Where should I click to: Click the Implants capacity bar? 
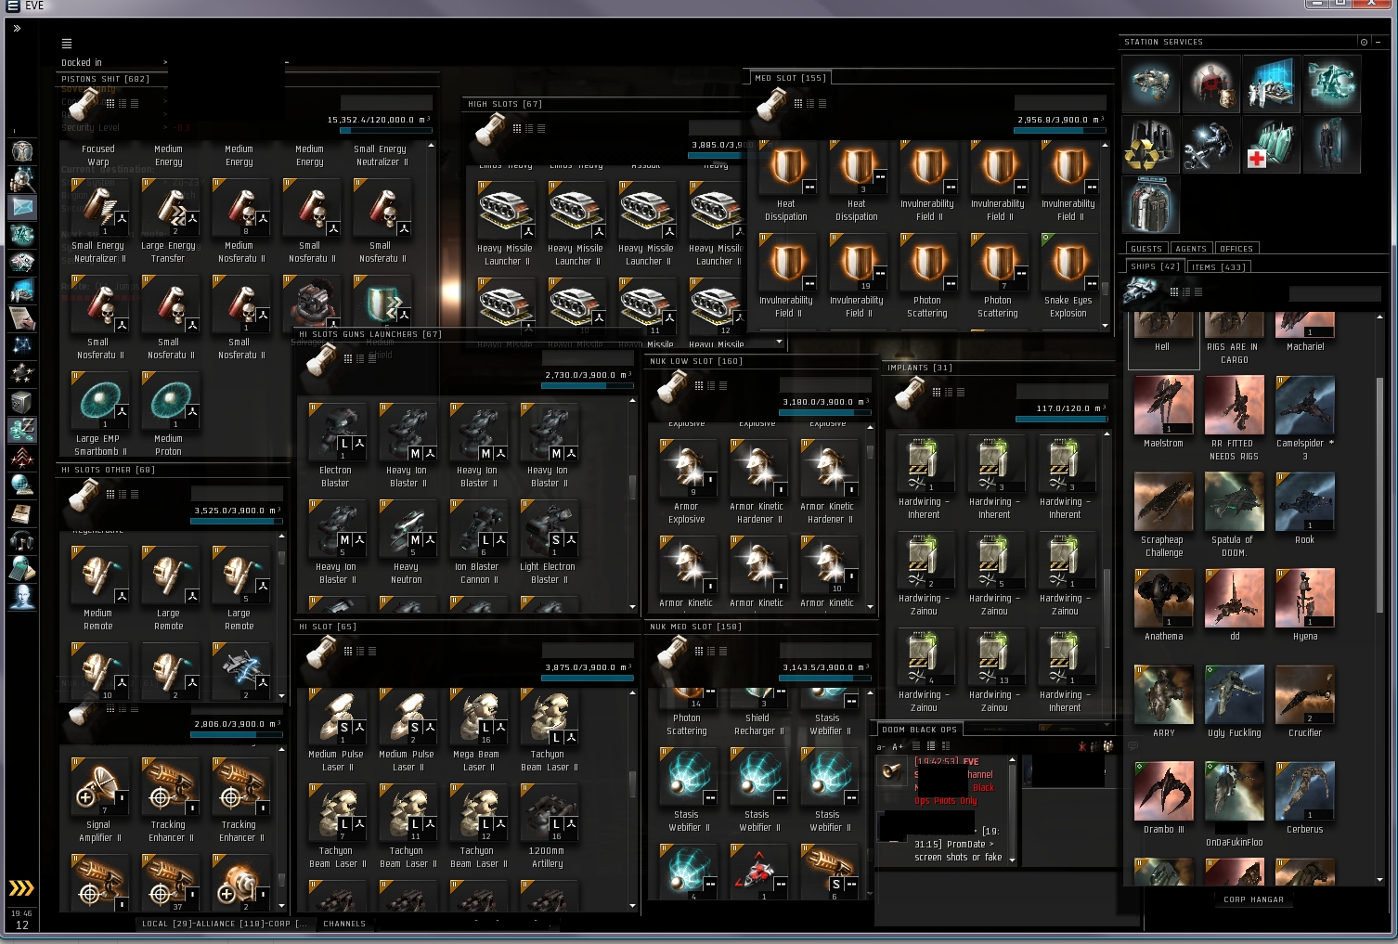pyautogui.click(x=1061, y=419)
